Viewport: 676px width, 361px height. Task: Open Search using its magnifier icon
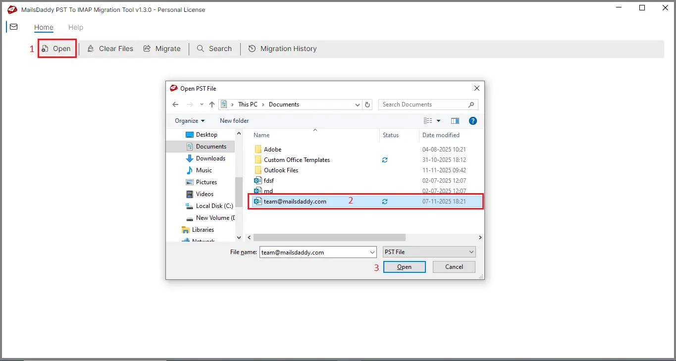click(x=200, y=48)
